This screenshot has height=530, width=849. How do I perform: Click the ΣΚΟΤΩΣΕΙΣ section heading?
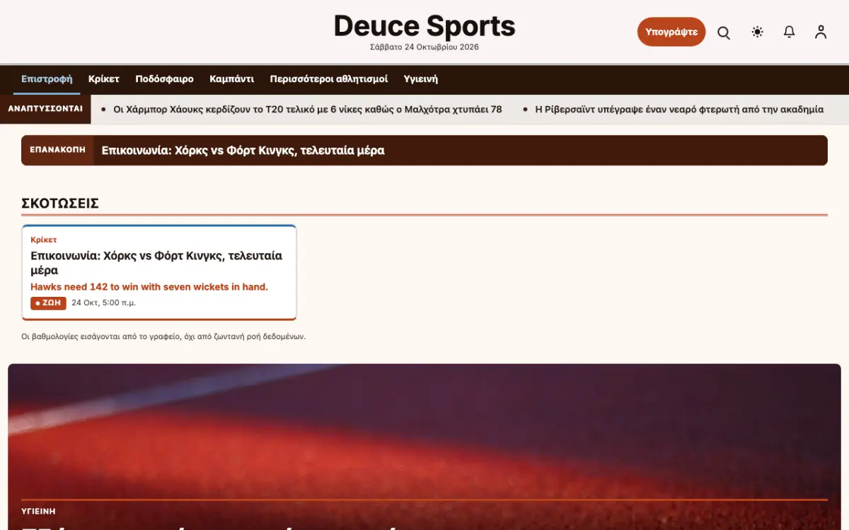[x=60, y=204]
